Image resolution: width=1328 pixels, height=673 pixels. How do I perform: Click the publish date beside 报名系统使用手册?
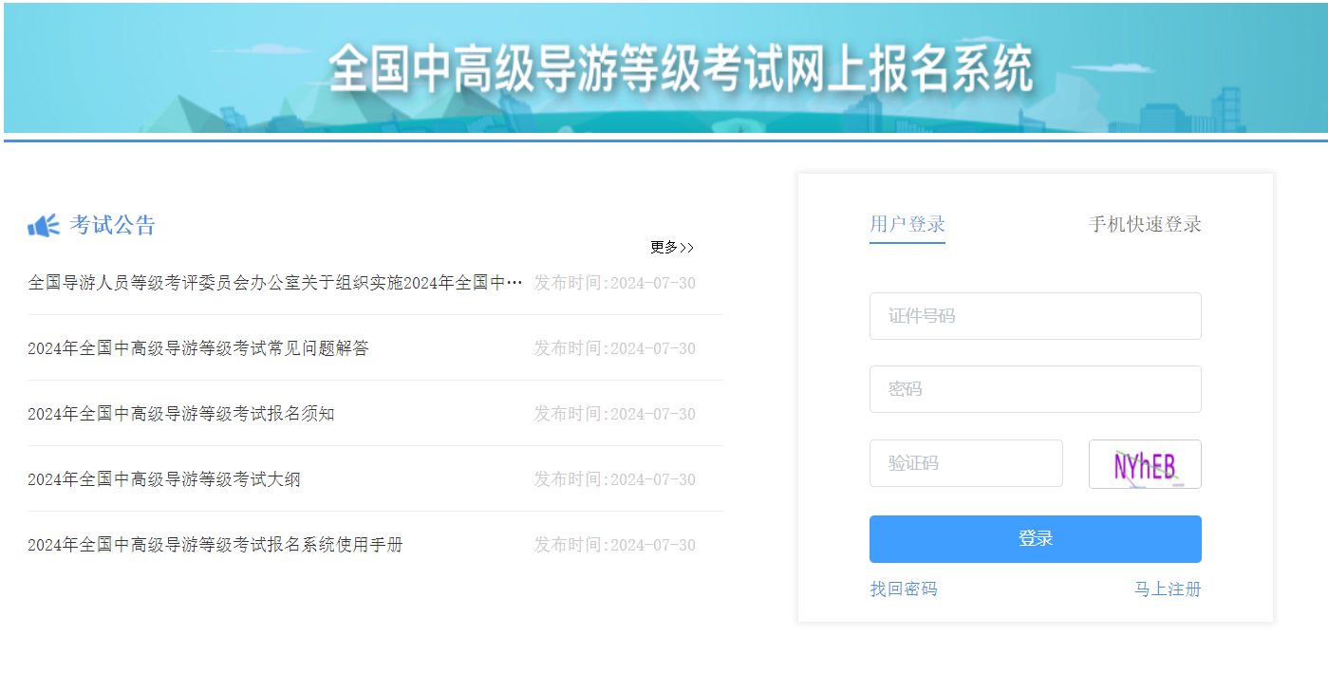click(x=614, y=545)
